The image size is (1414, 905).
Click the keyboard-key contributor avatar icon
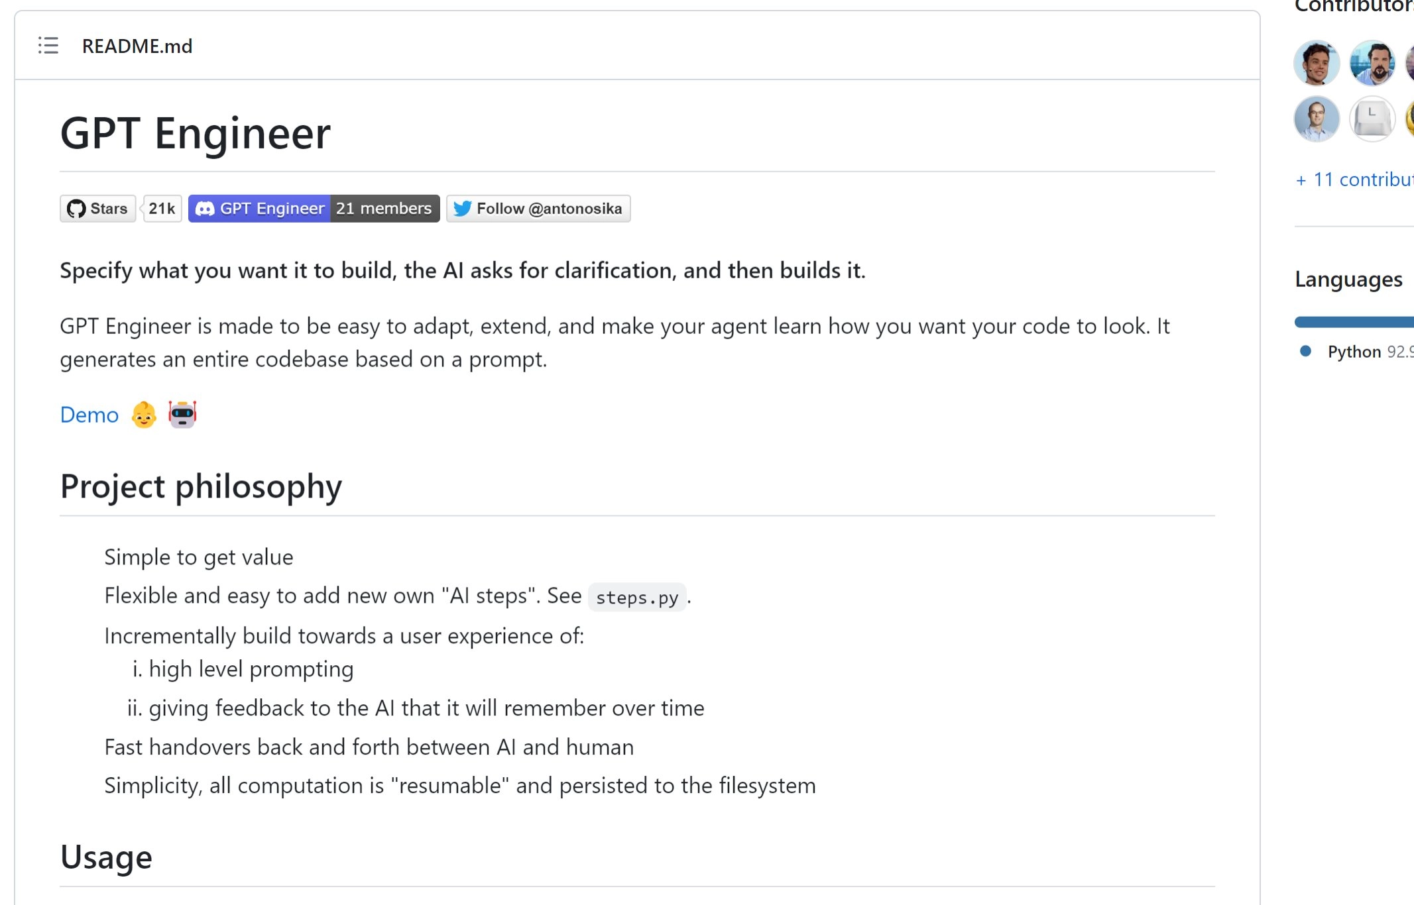1372,119
